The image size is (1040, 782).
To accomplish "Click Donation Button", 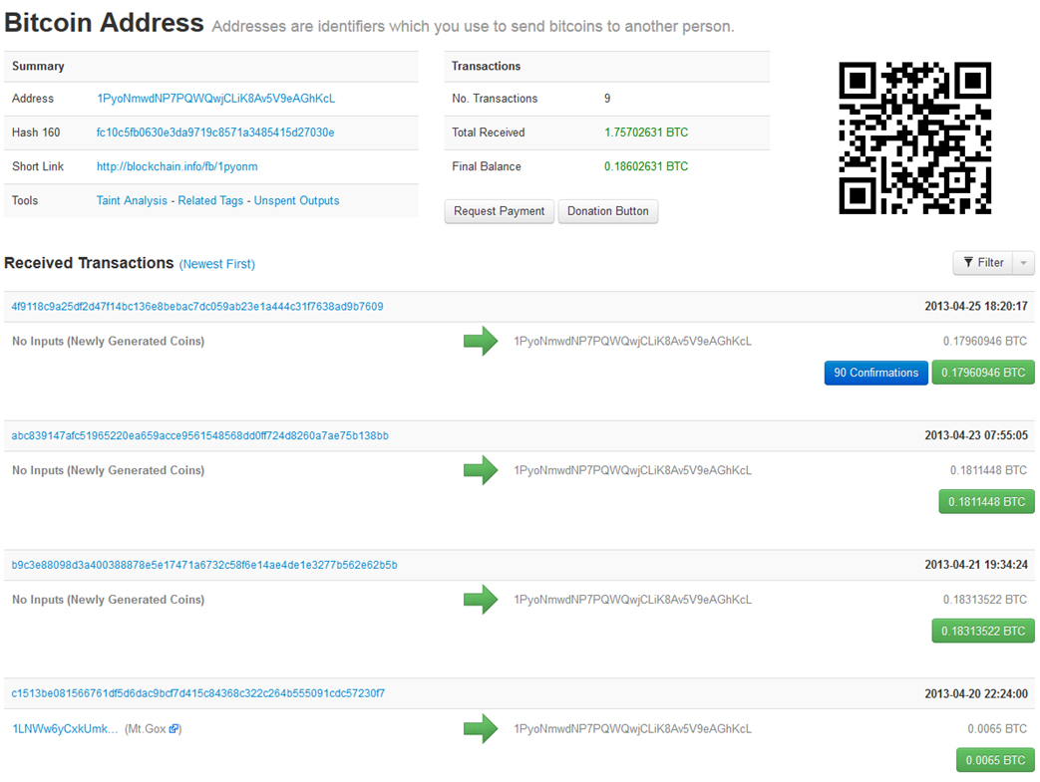I will [x=607, y=211].
